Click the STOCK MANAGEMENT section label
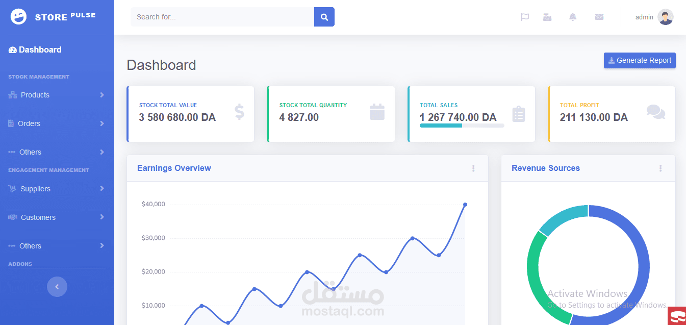 pos(39,77)
